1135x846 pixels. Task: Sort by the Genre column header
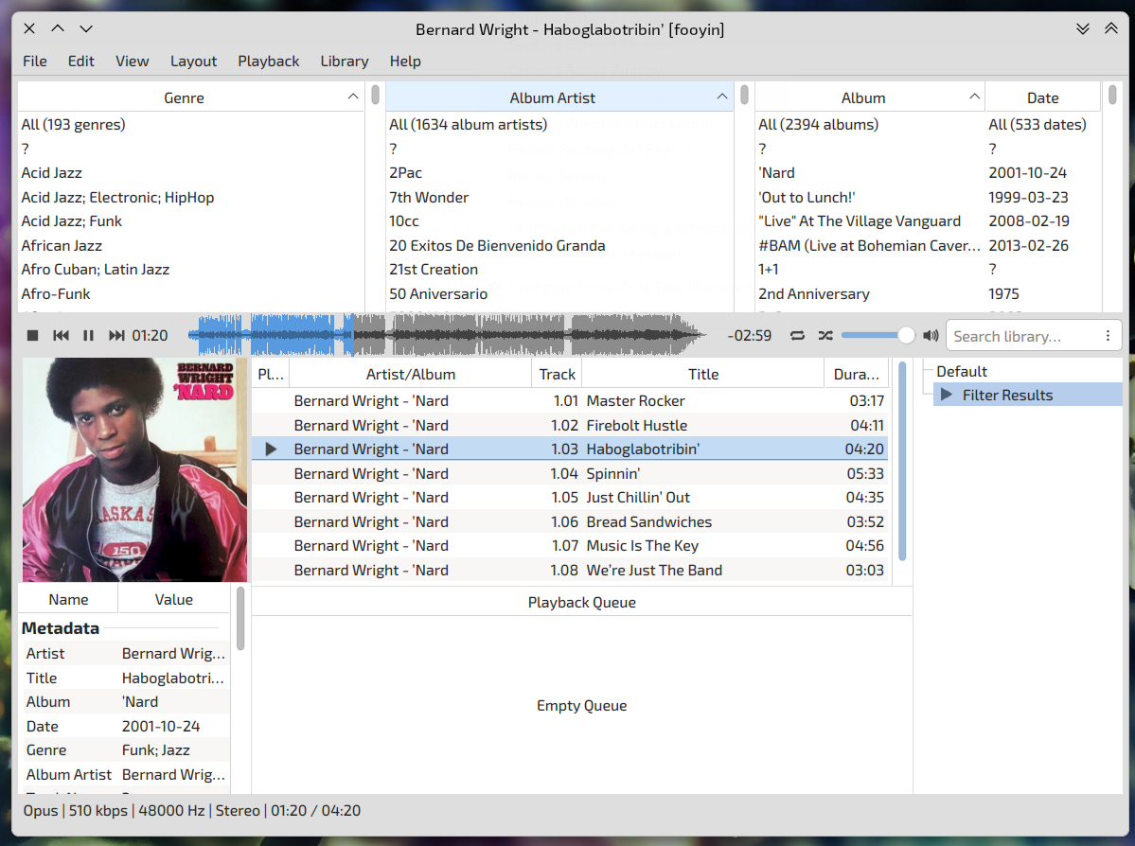[190, 97]
